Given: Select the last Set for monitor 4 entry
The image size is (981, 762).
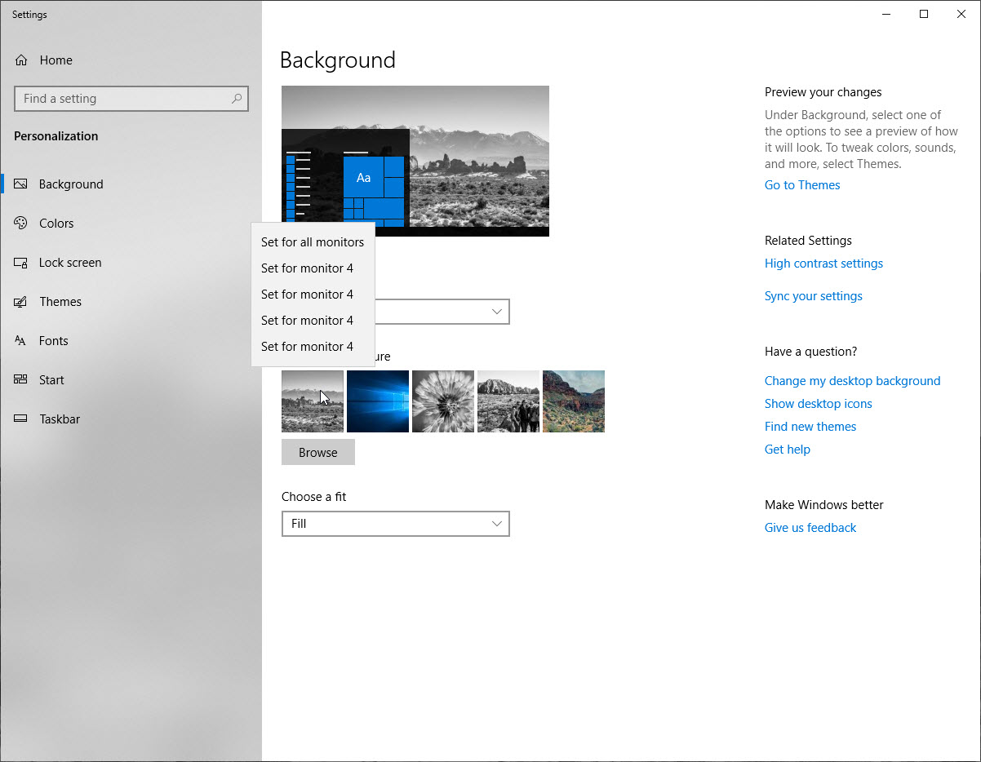Looking at the screenshot, I should (307, 347).
